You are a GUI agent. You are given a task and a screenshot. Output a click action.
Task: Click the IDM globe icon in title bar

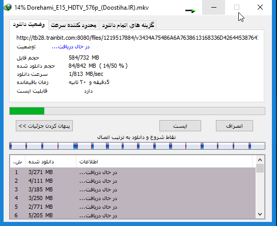[8, 8]
